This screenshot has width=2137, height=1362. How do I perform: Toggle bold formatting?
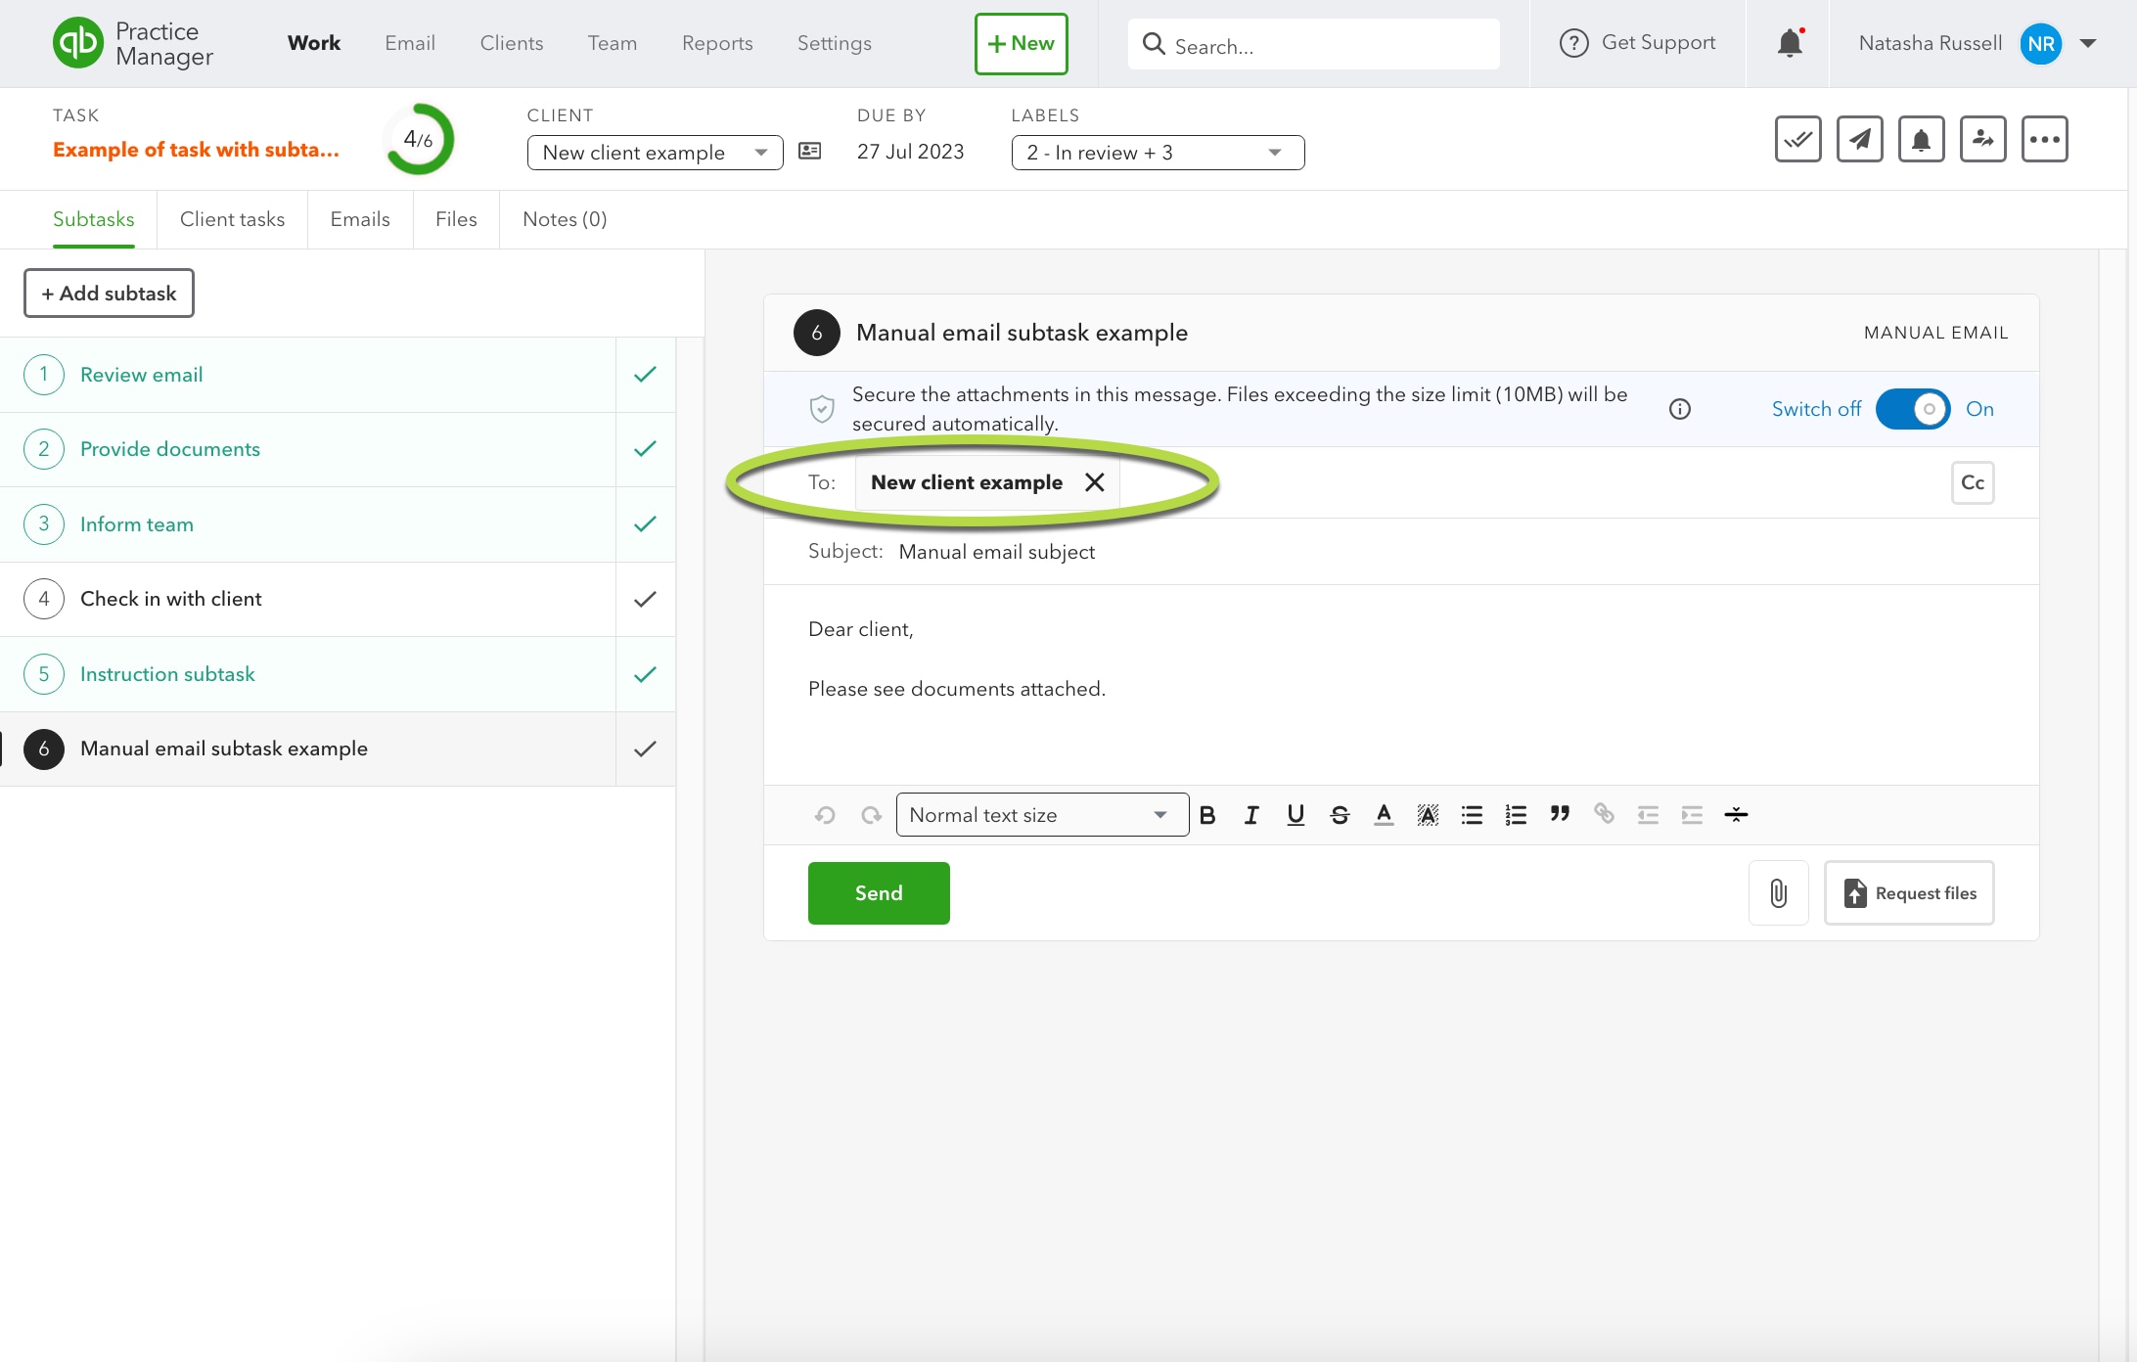1207,815
